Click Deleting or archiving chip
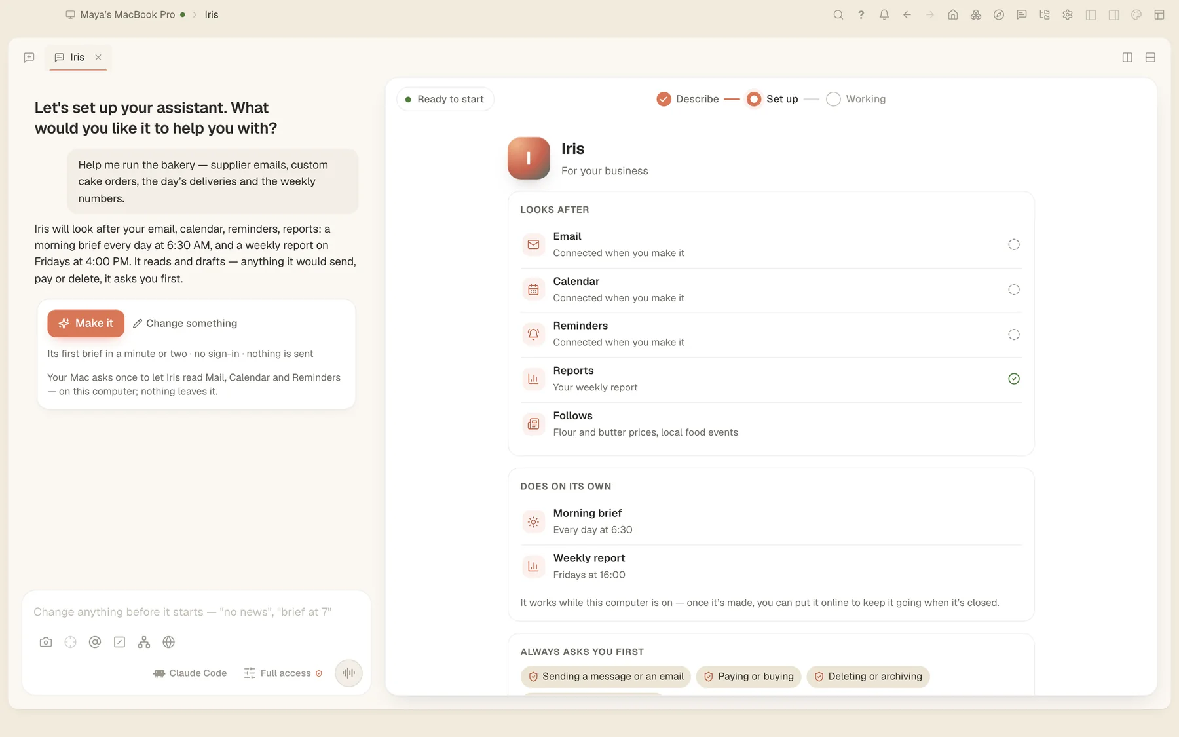This screenshot has width=1179, height=737. [868, 677]
